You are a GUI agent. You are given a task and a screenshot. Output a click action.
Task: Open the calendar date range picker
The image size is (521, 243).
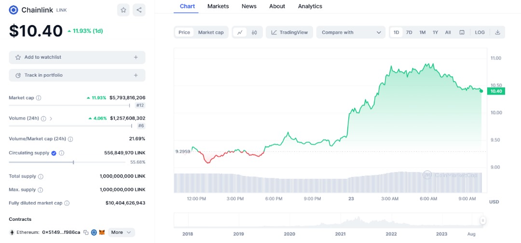462,32
